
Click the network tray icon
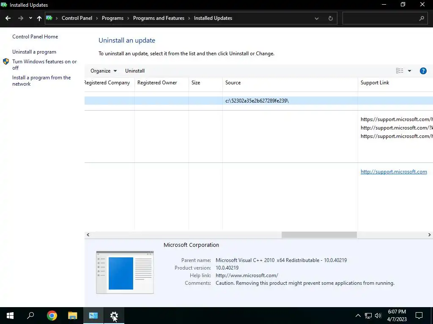(x=368, y=316)
